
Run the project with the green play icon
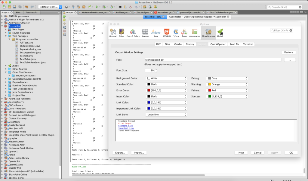pyautogui.click(x=97, y=7)
